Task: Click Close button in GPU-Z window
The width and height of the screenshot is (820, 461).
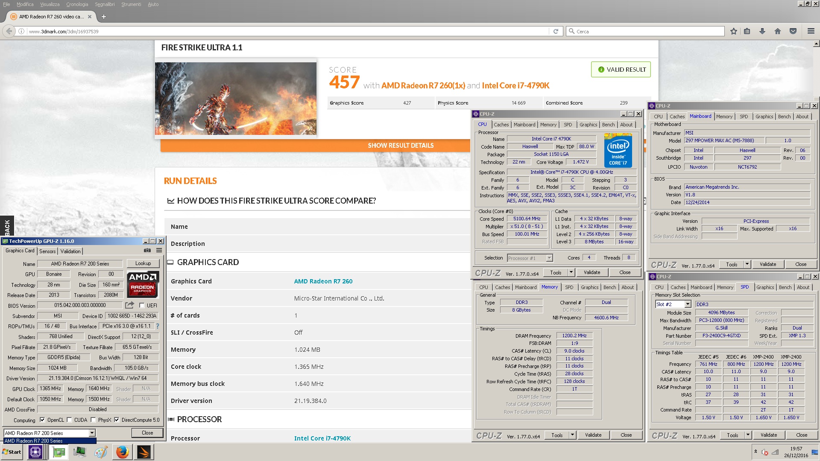Action: pos(147,433)
